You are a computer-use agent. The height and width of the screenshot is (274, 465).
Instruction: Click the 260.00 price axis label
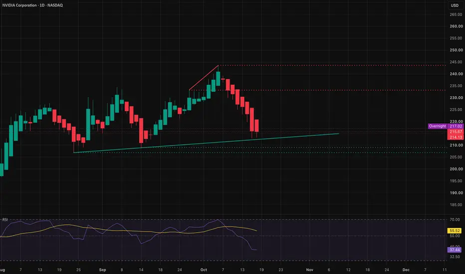pos(456,26)
